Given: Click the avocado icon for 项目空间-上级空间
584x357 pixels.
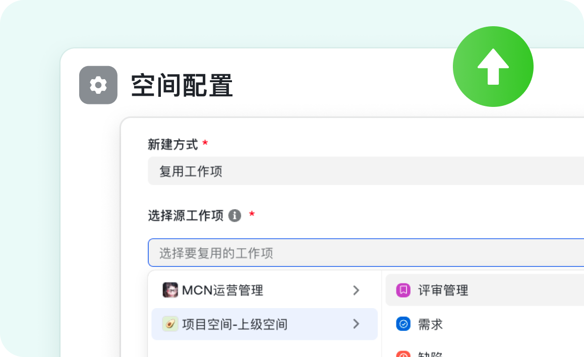Looking at the screenshot, I should point(170,324).
